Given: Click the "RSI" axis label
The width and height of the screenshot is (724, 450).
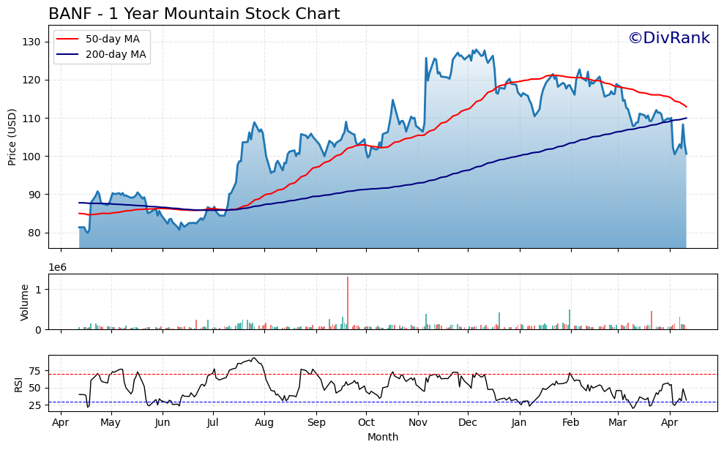Looking at the screenshot, I should click(x=18, y=384).
